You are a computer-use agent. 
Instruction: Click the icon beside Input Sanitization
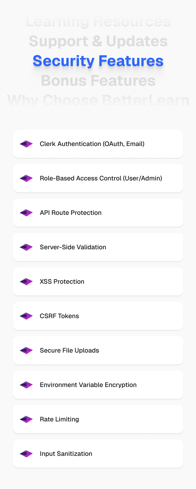(x=26, y=454)
